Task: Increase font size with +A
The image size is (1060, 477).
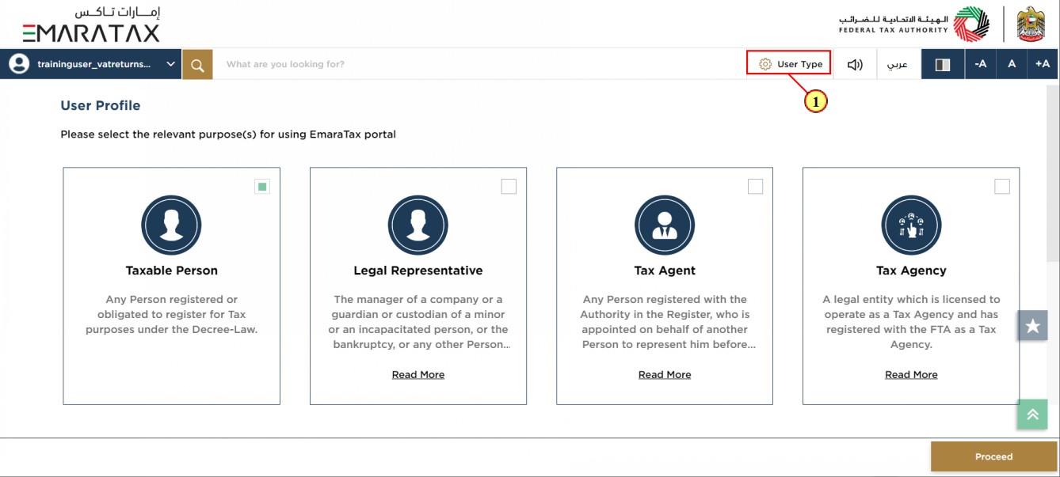Action: pyautogui.click(x=1043, y=64)
